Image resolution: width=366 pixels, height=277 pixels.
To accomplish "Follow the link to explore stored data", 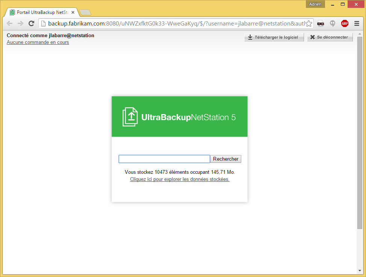I will [x=180, y=179].
